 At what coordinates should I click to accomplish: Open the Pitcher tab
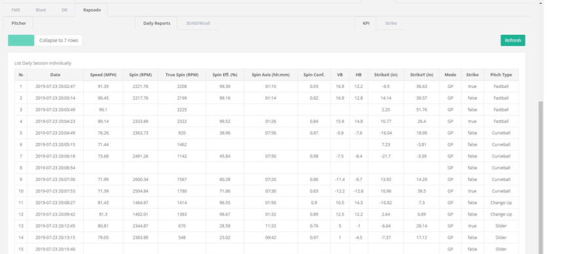(x=18, y=24)
